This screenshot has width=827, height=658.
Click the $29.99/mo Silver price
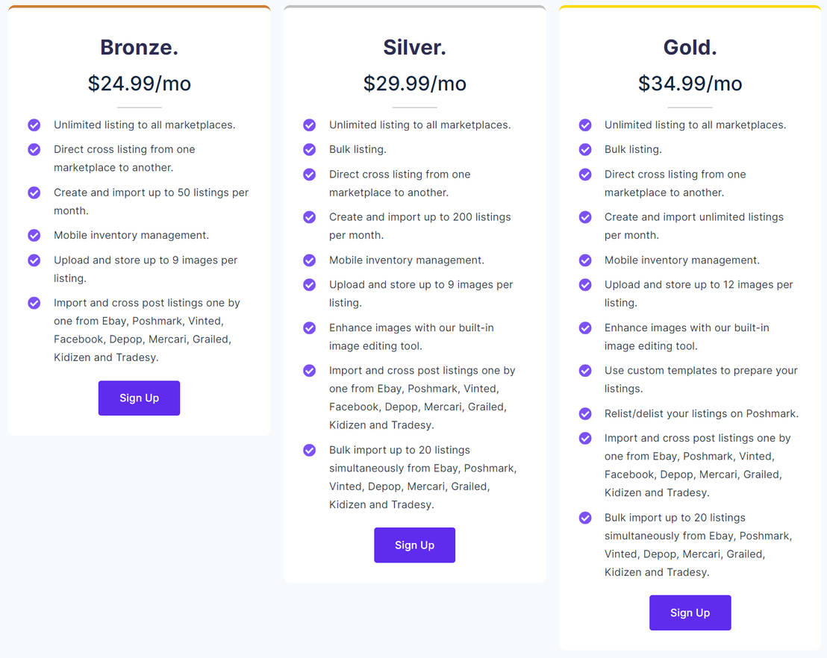click(x=414, y=83)
